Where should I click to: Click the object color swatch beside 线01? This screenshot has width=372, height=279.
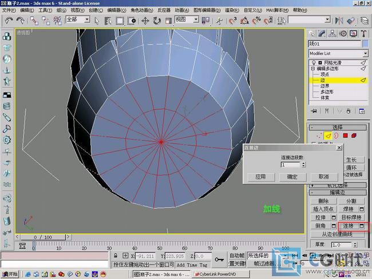click(365, 43)
